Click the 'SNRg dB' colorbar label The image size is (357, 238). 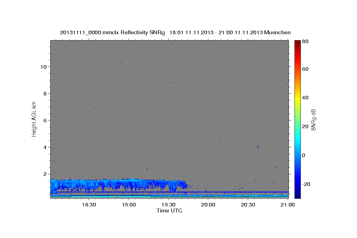click(x=313, y=120)
